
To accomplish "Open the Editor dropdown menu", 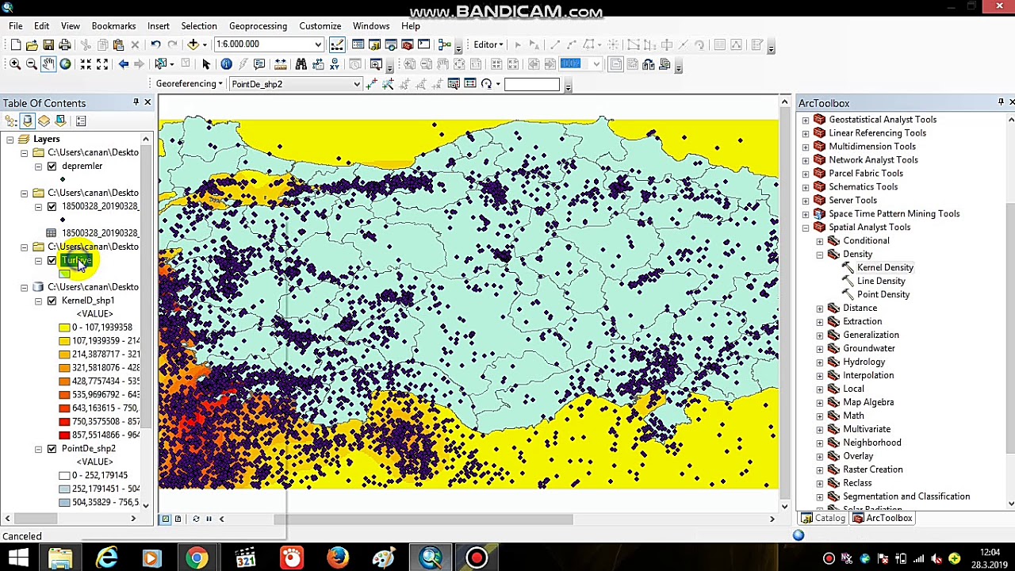I will pos(488,44).
